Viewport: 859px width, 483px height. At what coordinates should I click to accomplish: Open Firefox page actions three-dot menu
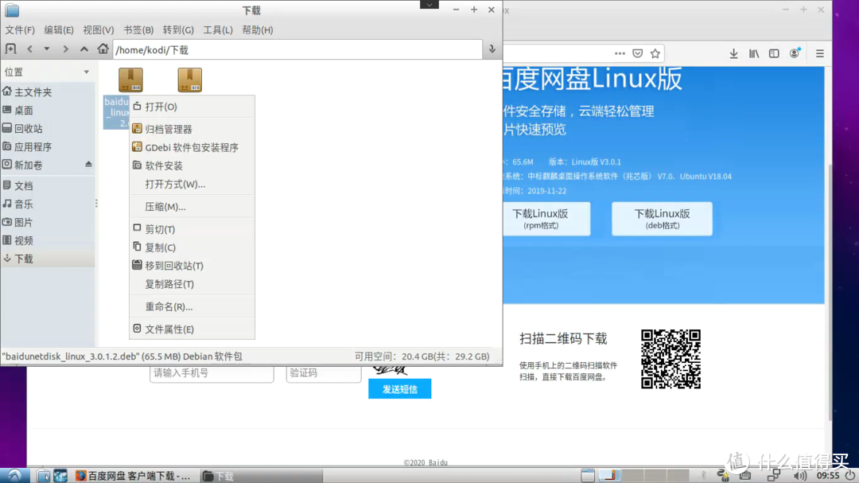(x=620, y=53)
